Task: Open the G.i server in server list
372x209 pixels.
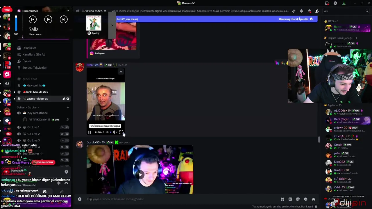Action: coord(7,84)
